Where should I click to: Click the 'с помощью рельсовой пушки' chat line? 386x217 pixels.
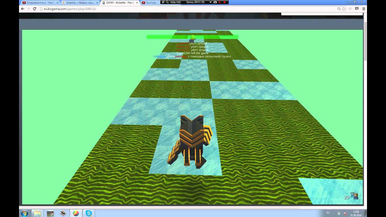(209, 56)
